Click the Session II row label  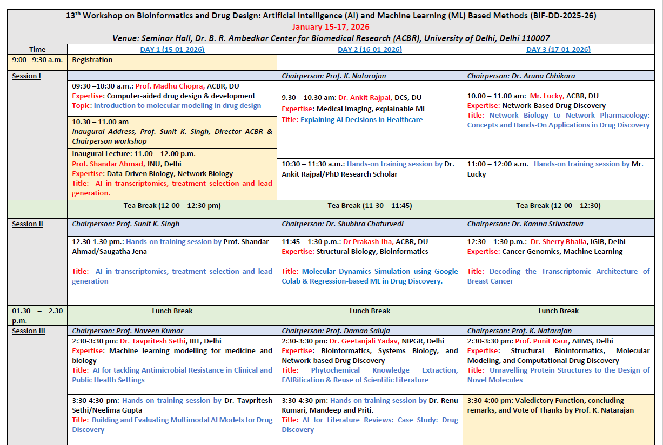tap(28, 224)
